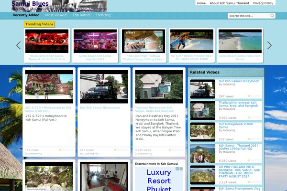Rate the 262 & 620's Honeymoon video stars
Image resolution: width=287 pixels, height=191 pixels.
click(x=66, y=149)
